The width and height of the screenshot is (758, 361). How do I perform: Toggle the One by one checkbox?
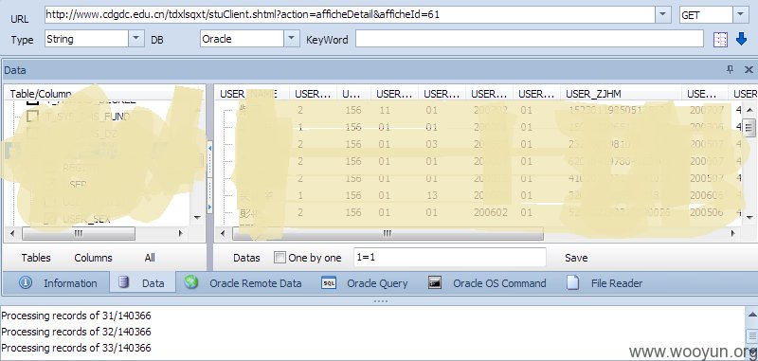point(280,258)
